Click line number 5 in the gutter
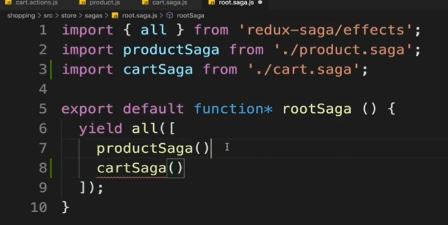Screen dimensions: 448x225 point(43,109)
